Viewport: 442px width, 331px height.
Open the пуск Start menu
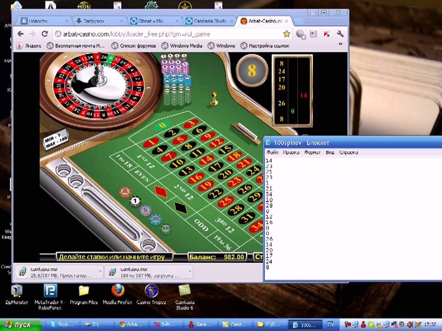[20, 325]
